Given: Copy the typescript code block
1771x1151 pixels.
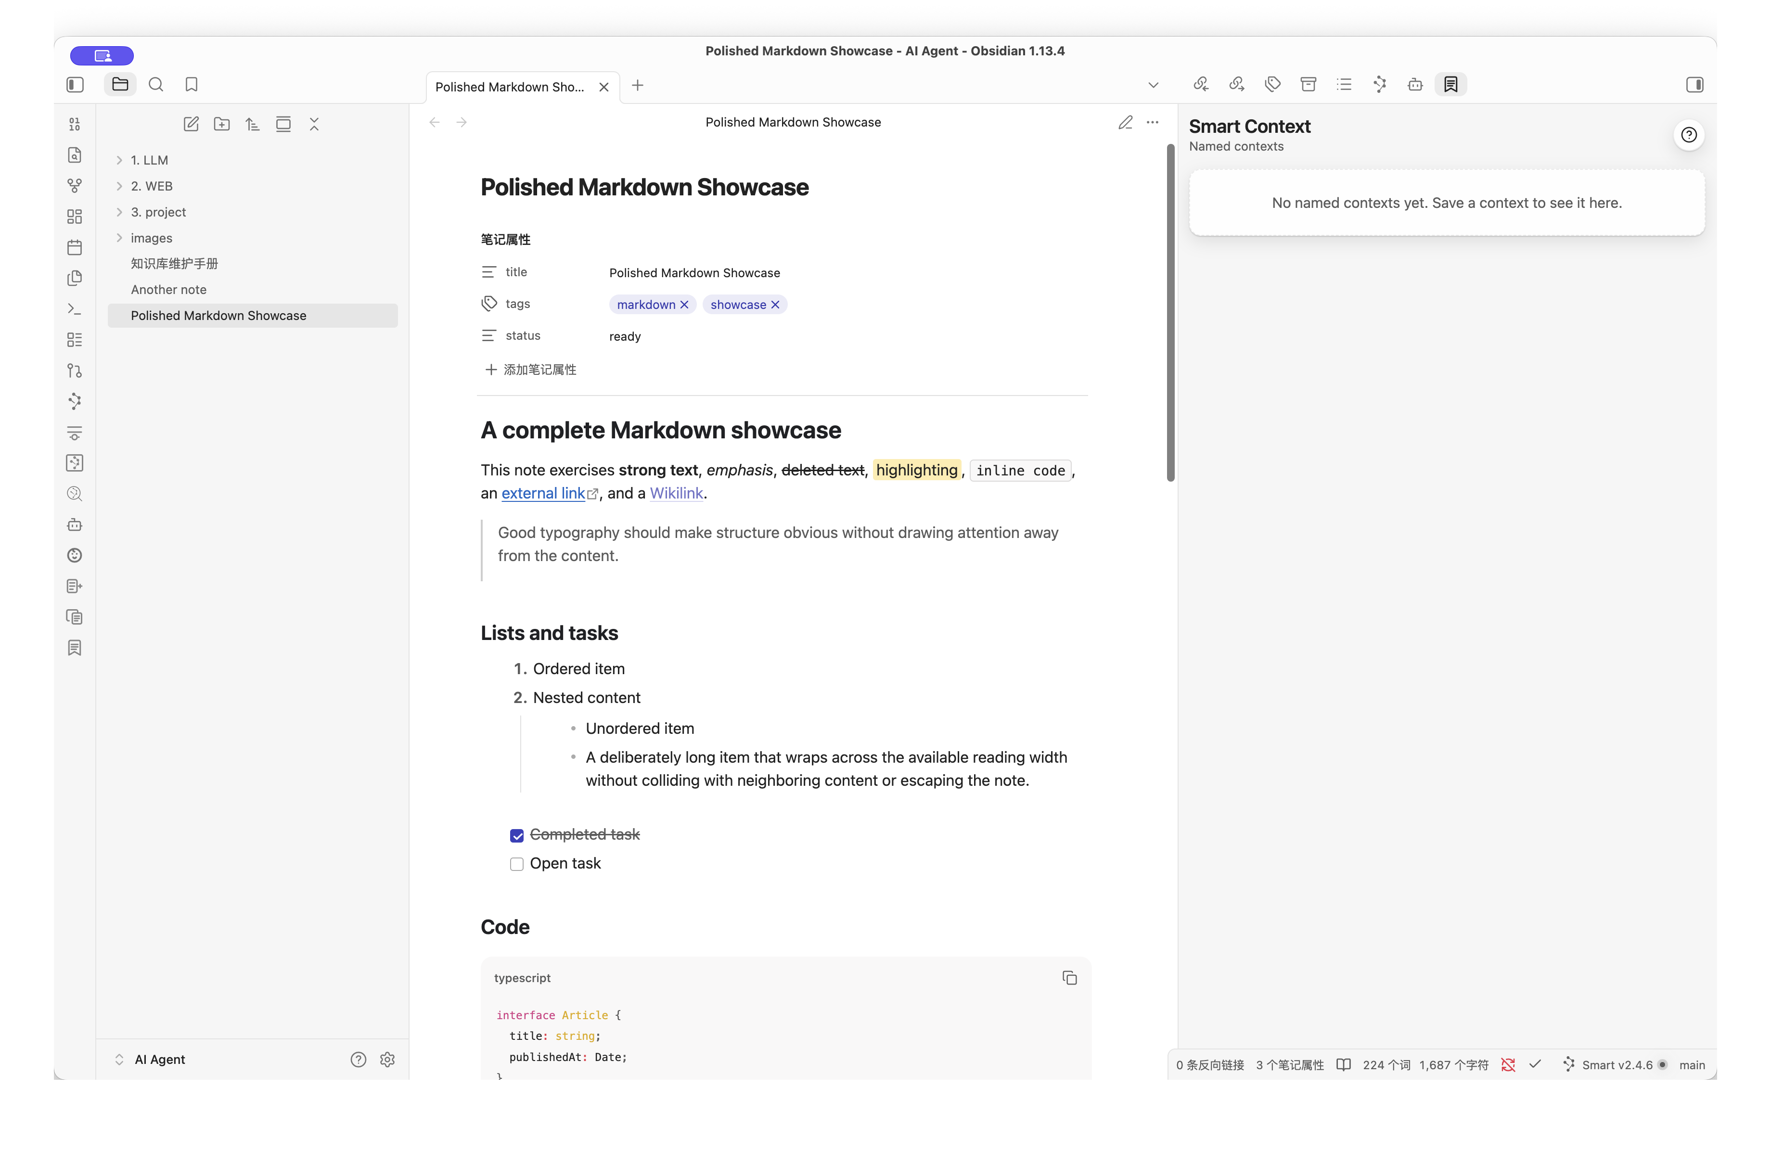Looking at the screenshot, I should (x=1069, y=978).
